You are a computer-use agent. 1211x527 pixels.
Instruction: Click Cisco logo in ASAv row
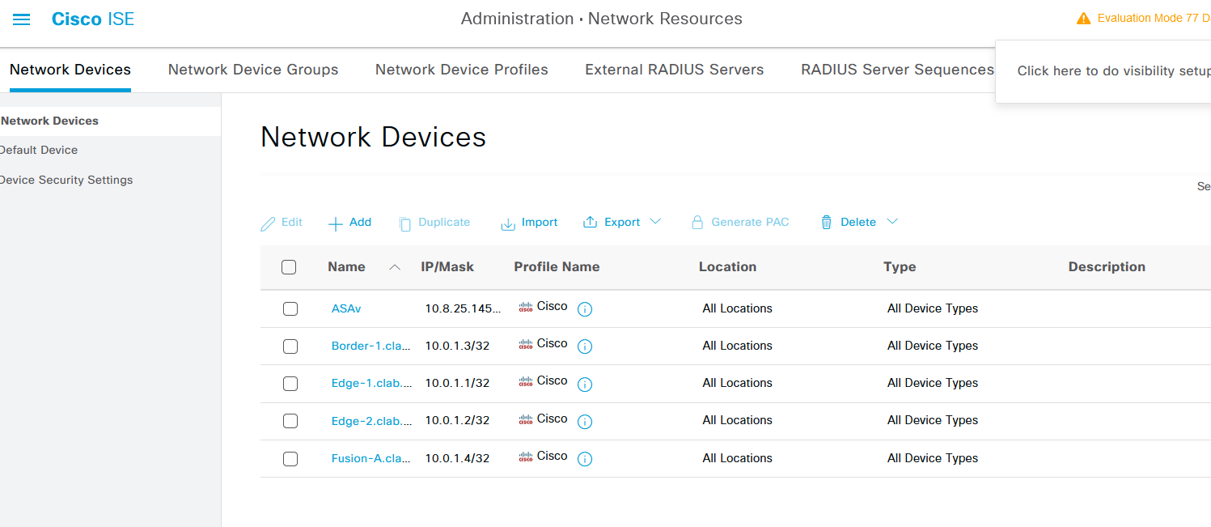(x=526, y=307)
